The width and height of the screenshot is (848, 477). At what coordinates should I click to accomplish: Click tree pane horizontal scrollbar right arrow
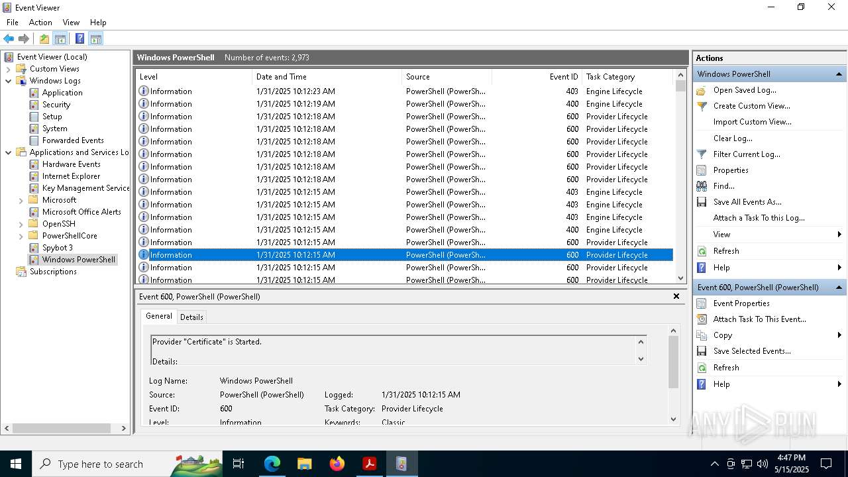pyautogui.click(x=123, y=429)
